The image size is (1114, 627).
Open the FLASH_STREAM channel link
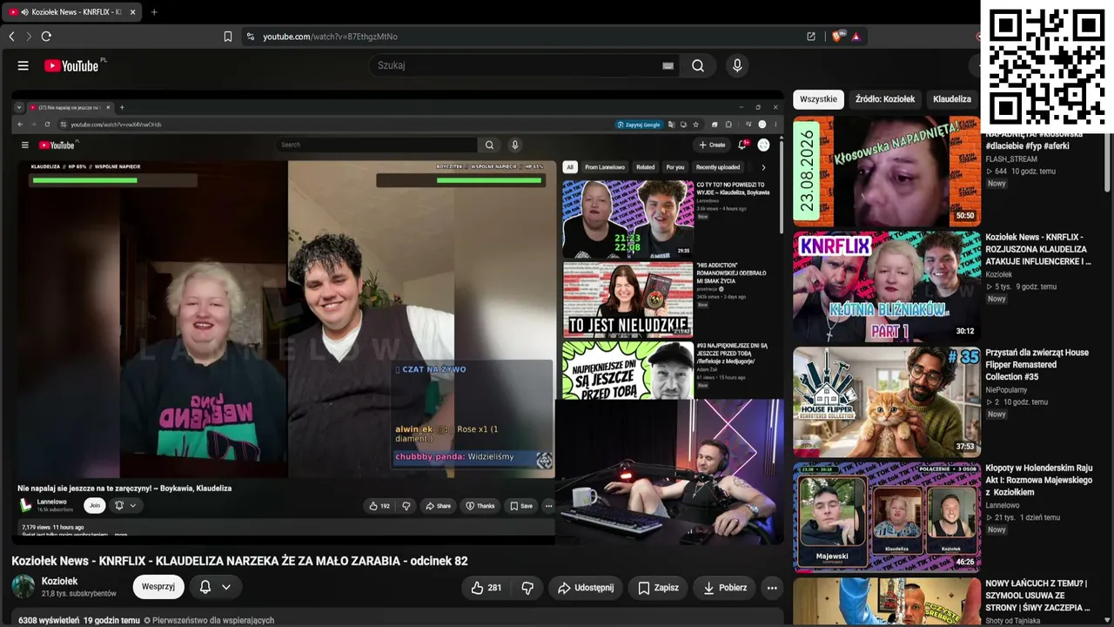click(1010, 159)
